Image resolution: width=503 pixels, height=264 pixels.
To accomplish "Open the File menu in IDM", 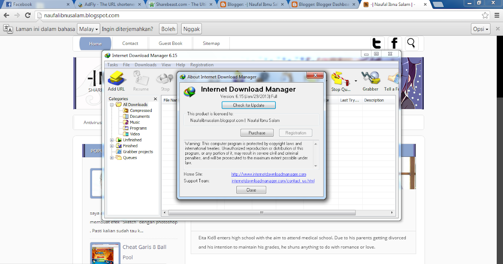I will pos(126,65).
